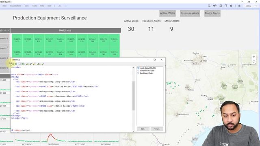Open the Visualizations menu
Screen dimensions: 260x146
click(x=15, y=6)
